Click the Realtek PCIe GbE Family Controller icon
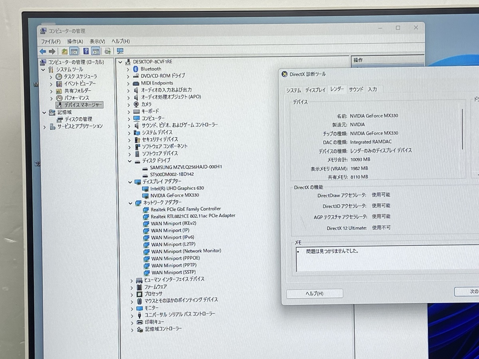Screen dimensions: 479x359 pos(146,209)
